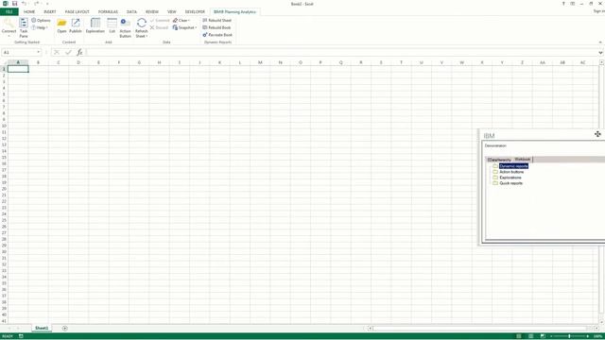Add an Exploration view
The height and width of the screenshot is (340, 605).
click(x=95, y=25)
